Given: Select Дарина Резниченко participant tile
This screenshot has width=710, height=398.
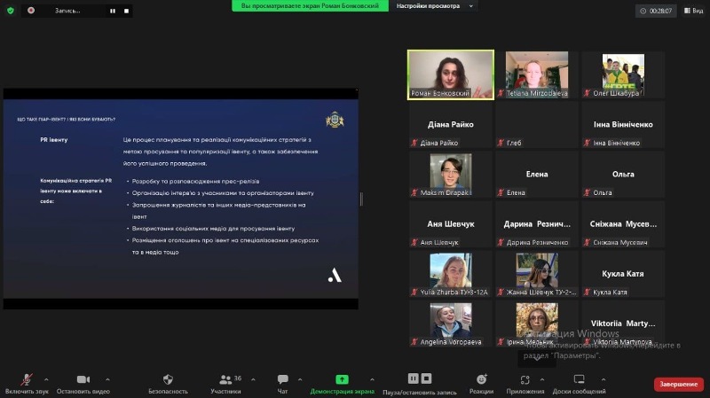Looking at the screenshot, I should pyautogui.click(x=537, y=224).
